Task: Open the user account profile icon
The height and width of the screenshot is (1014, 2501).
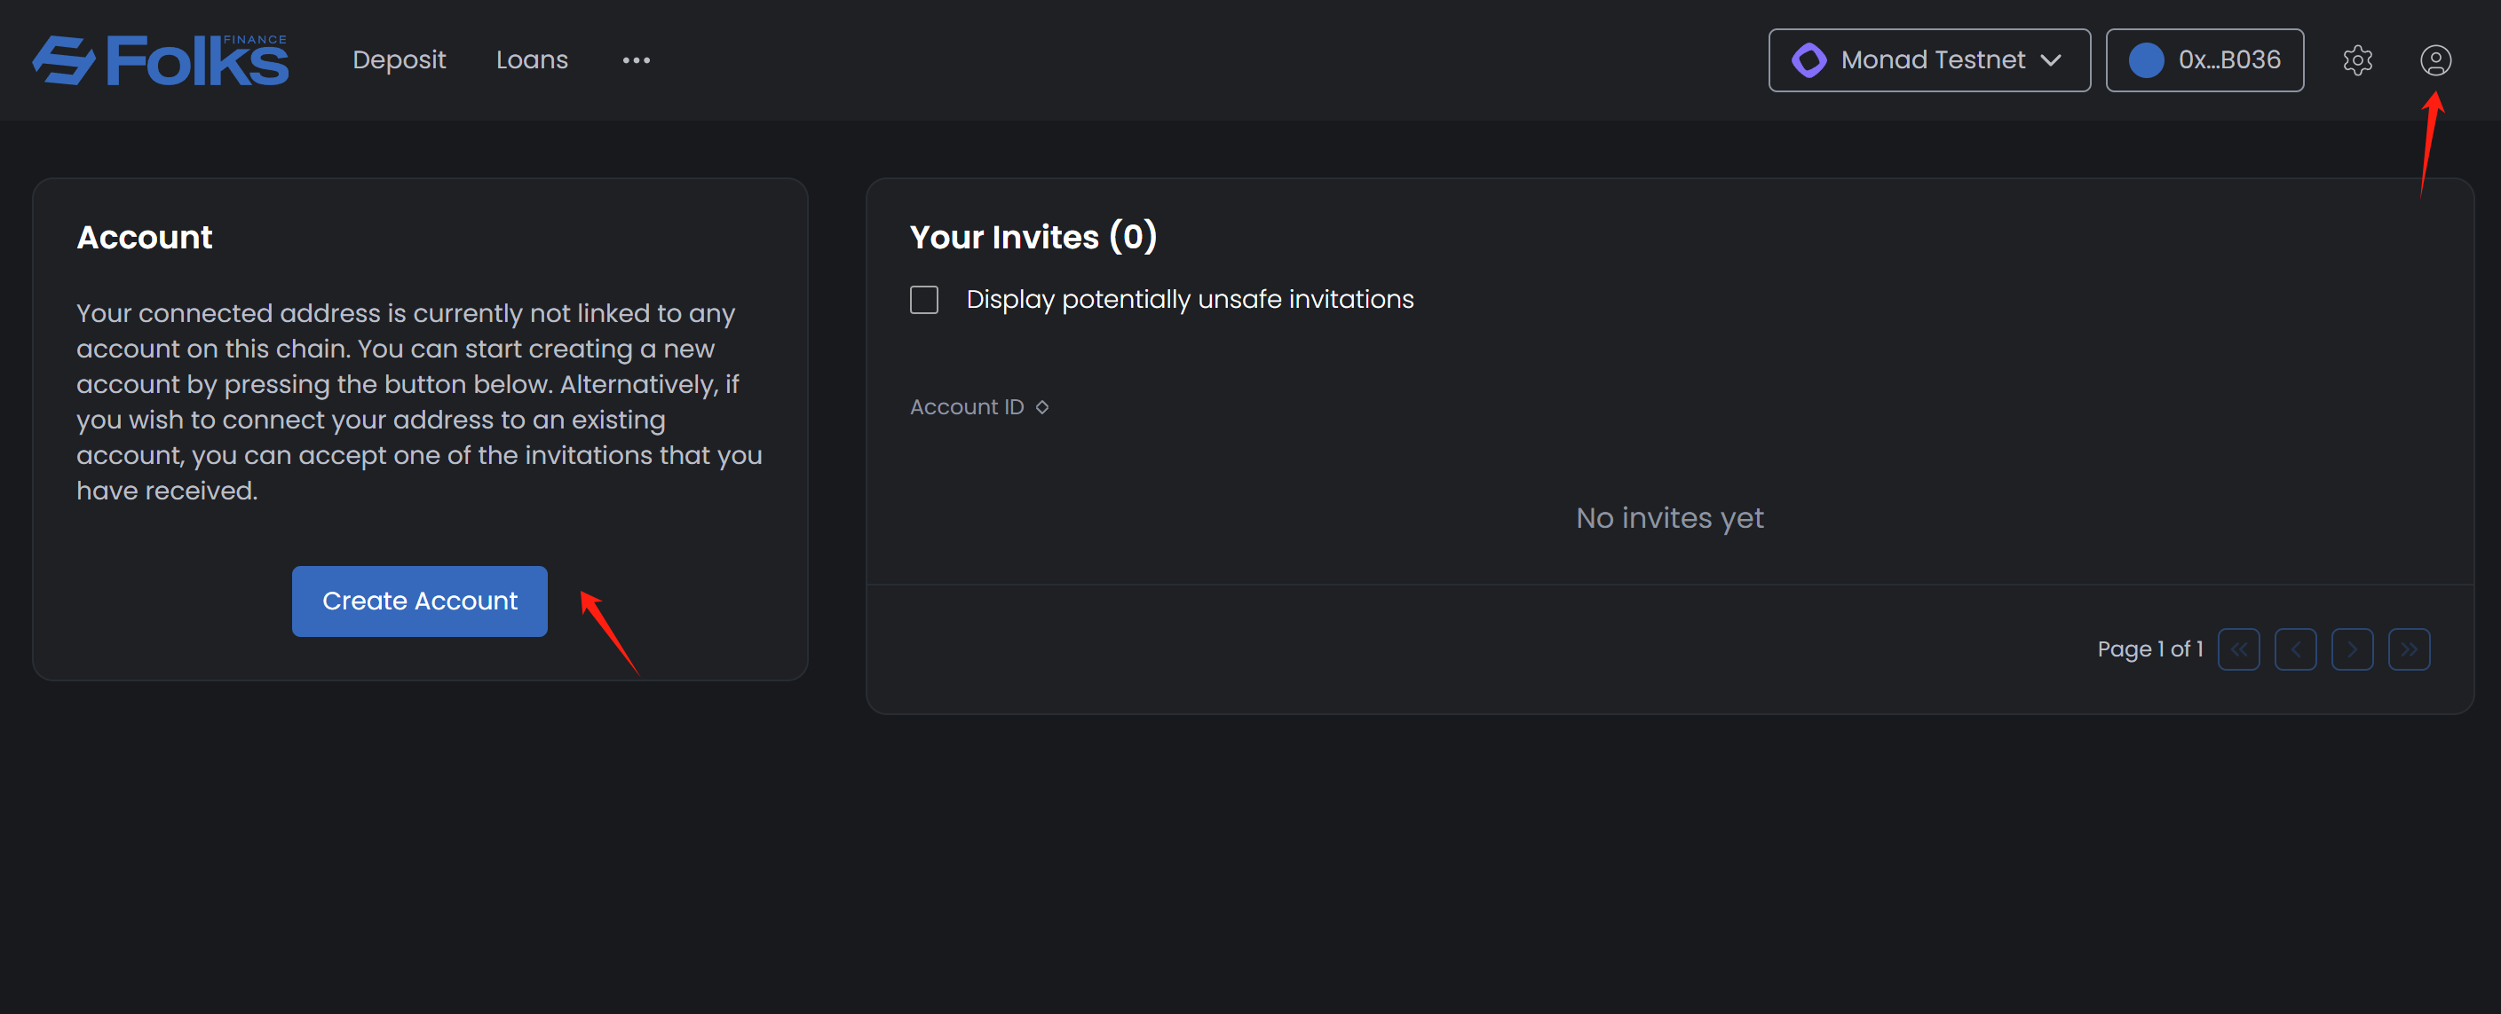Action: [x=2434, y=60]
